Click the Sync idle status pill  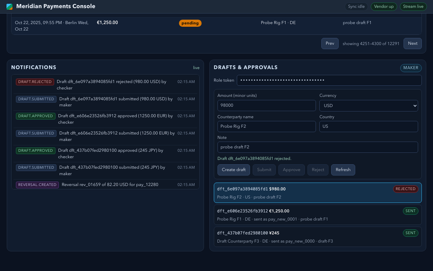pos(356,7)
